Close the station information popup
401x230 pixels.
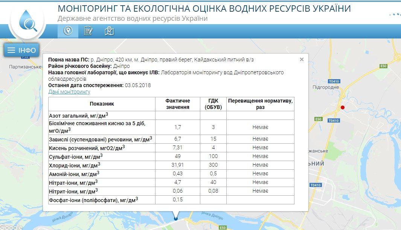[301, 60]
